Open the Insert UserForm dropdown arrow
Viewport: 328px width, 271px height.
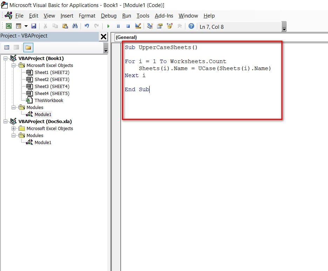coord(26,26)
